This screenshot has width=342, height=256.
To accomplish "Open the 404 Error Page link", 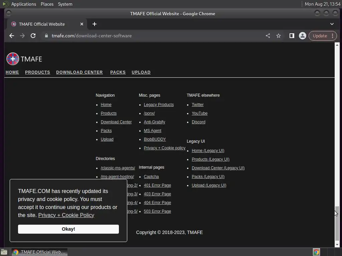I will click(157, 203).
